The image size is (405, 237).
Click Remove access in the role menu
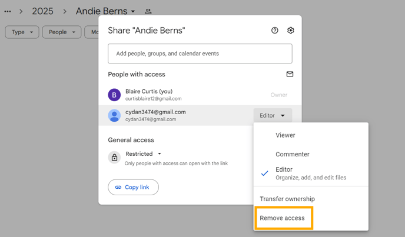point(284,218)
